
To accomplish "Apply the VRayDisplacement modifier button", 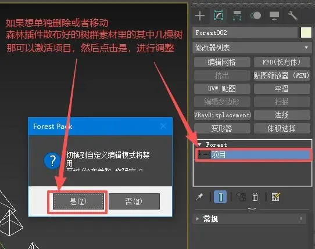I will [x=222, y=115].
